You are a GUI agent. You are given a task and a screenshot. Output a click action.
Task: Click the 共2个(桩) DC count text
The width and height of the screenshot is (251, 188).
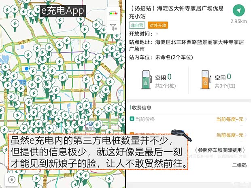(x=166, y=86)
